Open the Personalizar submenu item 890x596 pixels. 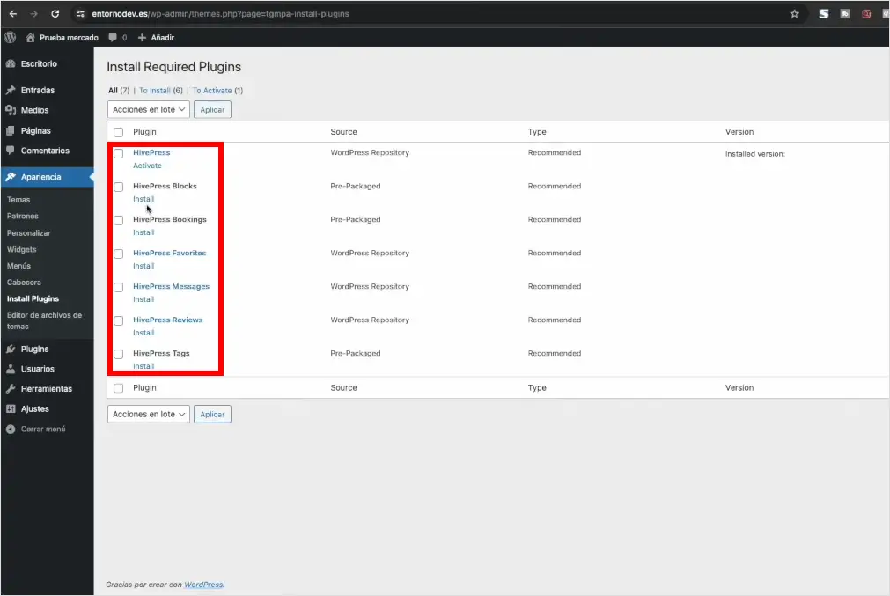[x=28, y=233]
